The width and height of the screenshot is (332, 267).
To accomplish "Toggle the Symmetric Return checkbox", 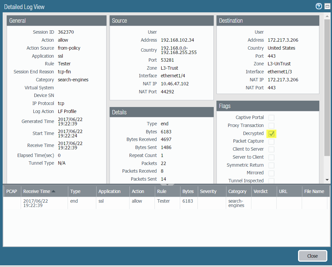I will (271, 165).
